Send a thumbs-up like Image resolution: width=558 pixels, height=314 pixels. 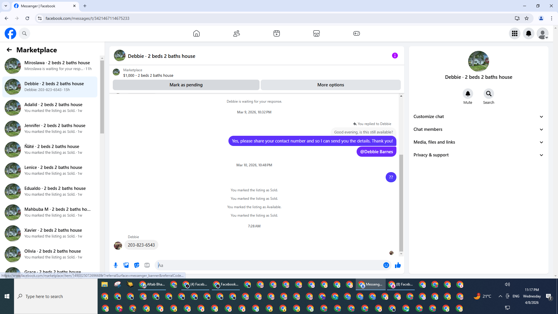click(x=398, y=265)
